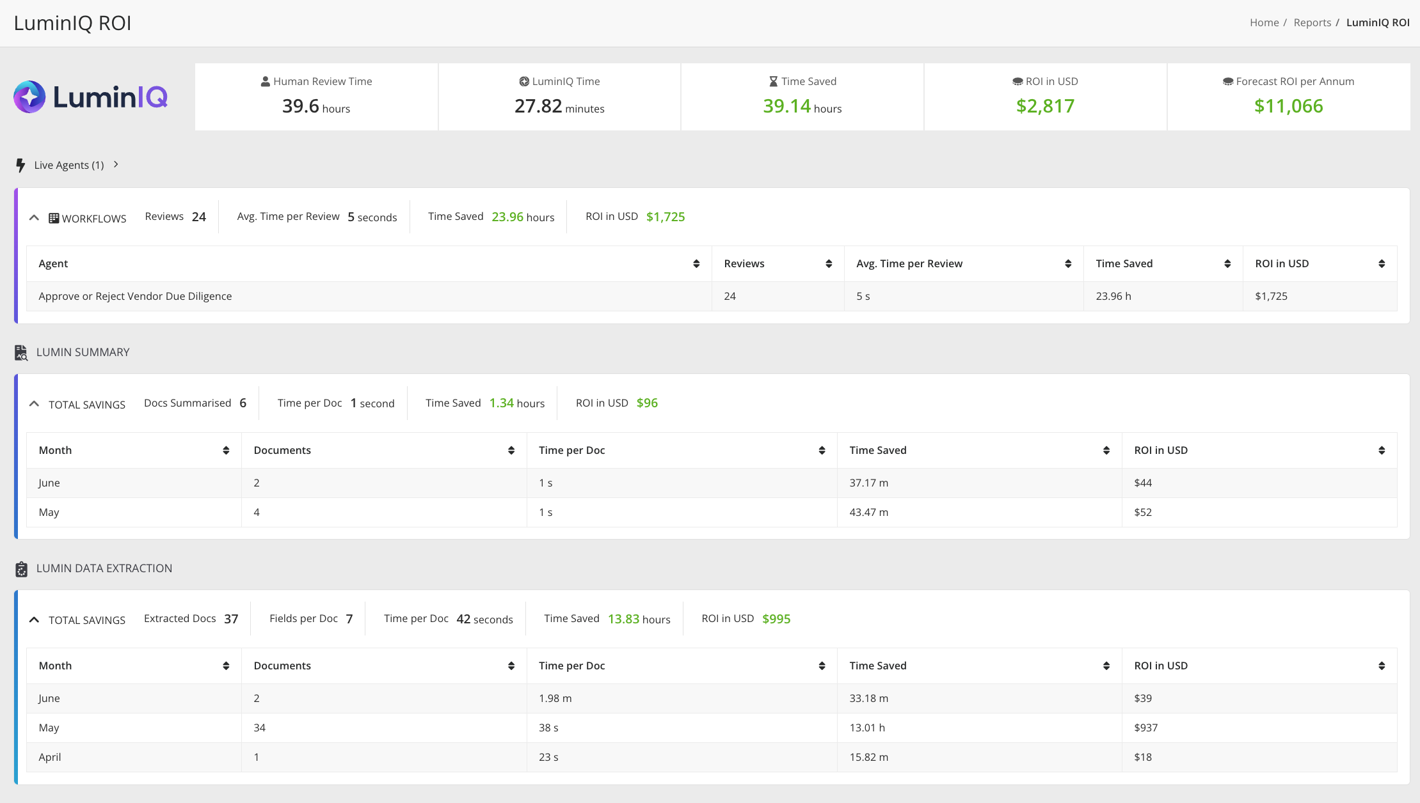The width and height of the screenshot is (1420, 803).
Task: Click the 13.83 hours Time Saved summary
Action: (x=639, y=619)
